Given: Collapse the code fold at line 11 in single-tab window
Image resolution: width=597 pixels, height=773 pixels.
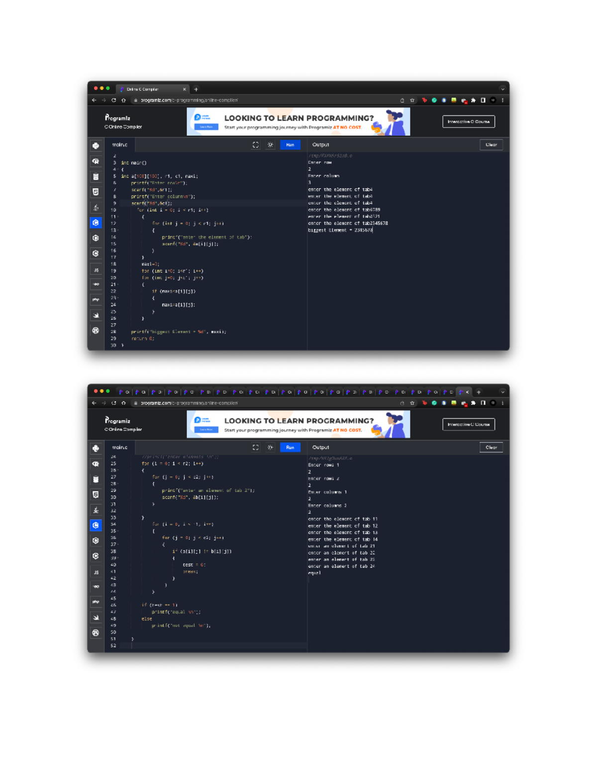Looking at the screenshot, I should click(x=118, y=217).
